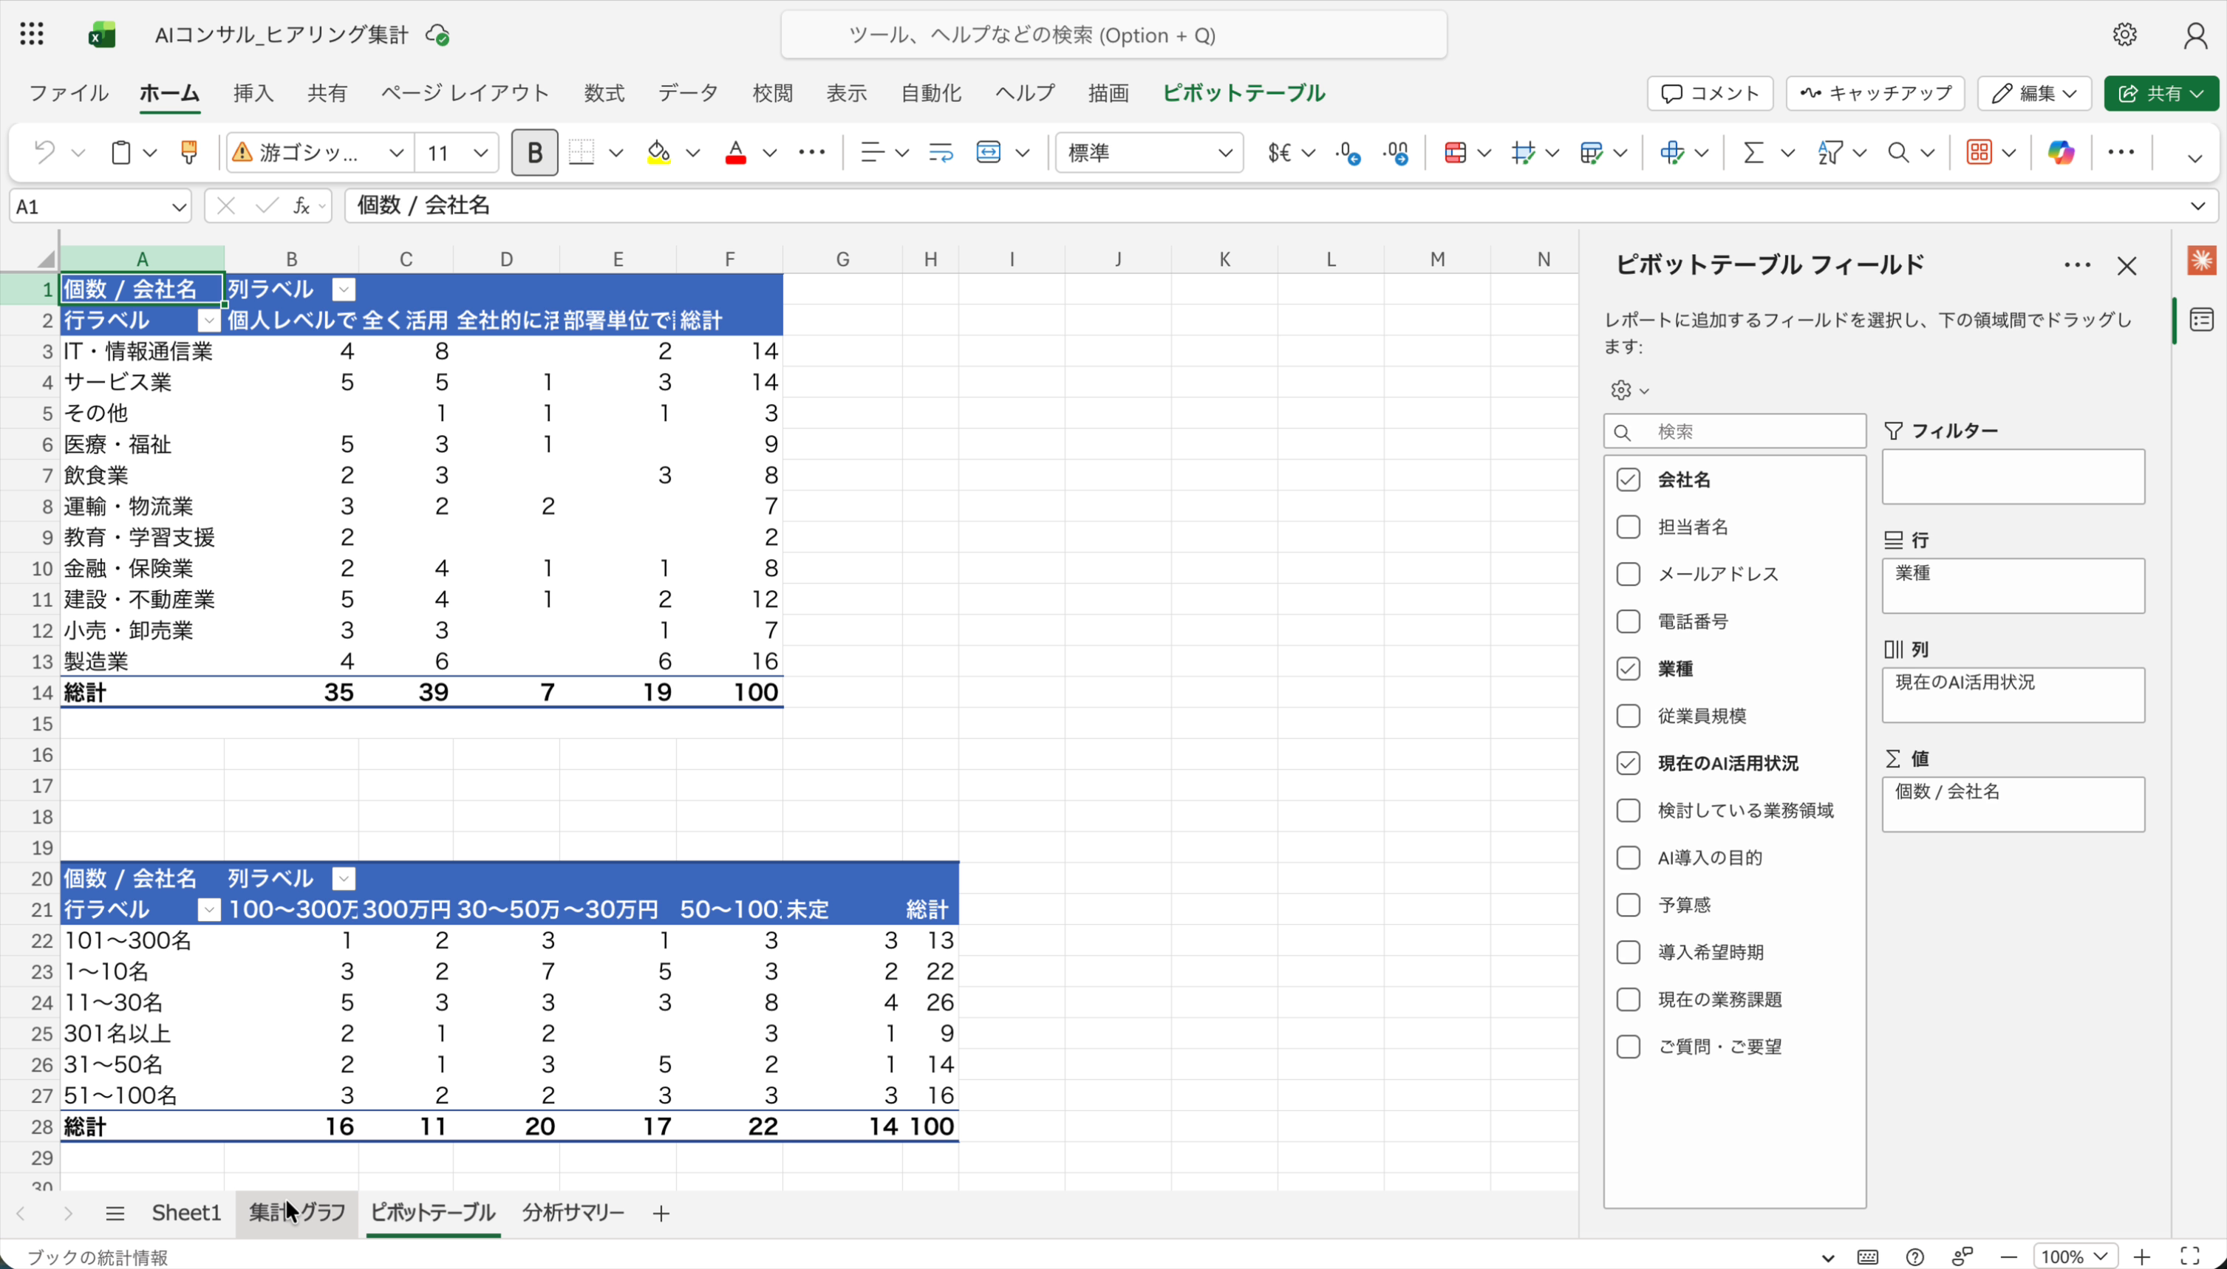Open the font size dropdown
This screenshot has height=1269, width=2227.
(480, 154)
